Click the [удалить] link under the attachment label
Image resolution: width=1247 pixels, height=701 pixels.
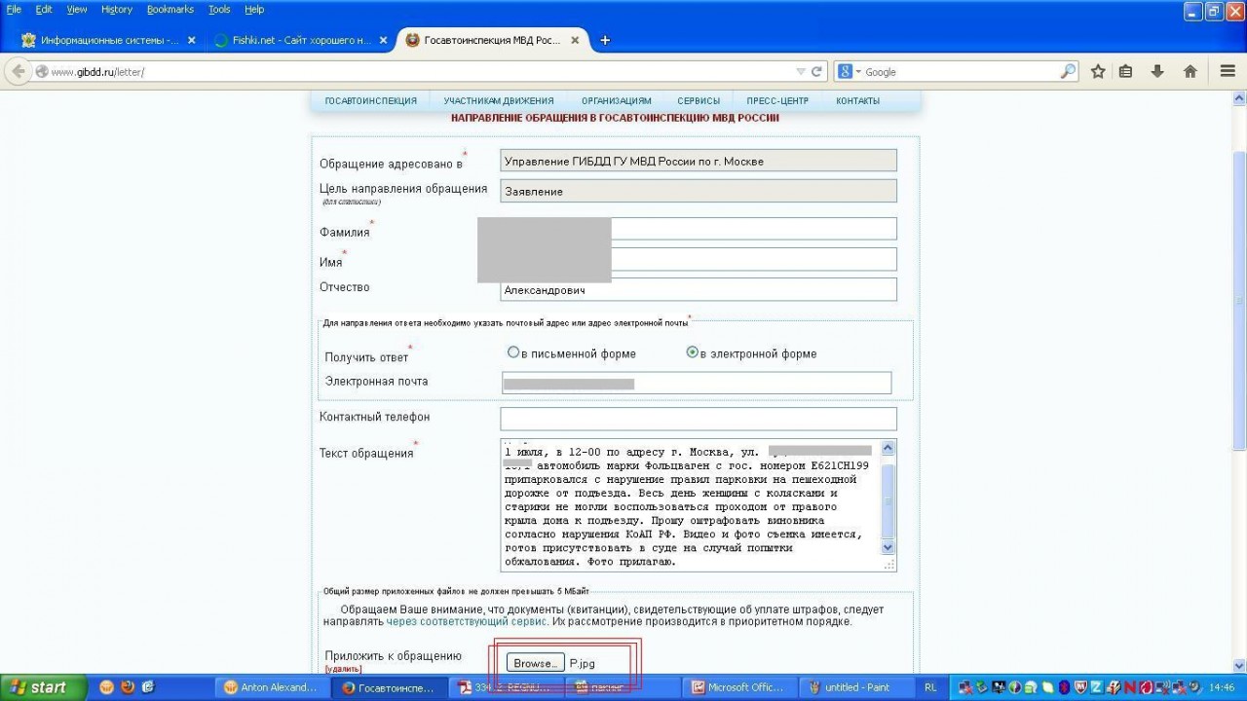344,669
